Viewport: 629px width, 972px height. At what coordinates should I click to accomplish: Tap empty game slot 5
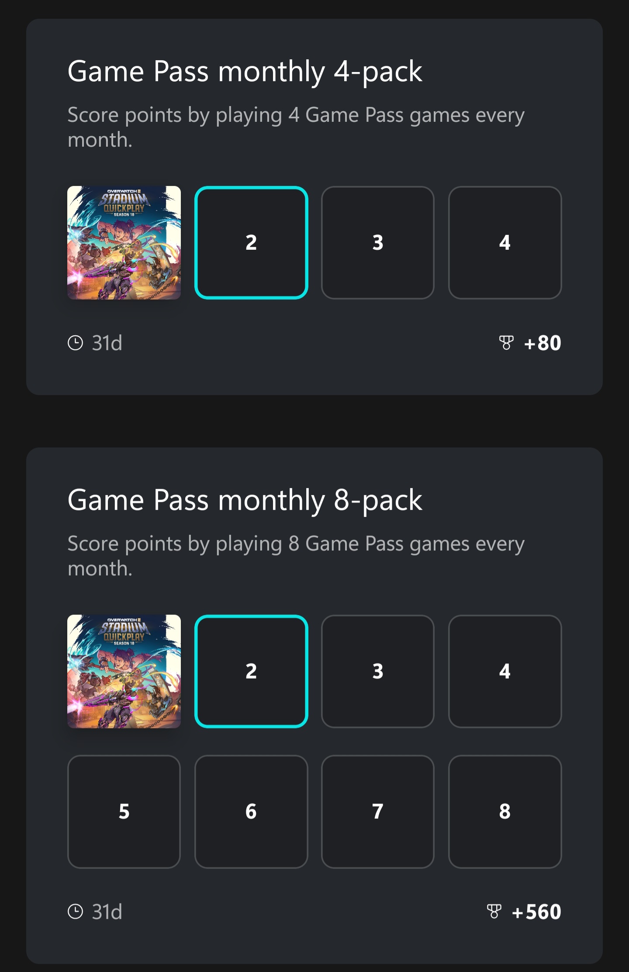pos(124,812)
